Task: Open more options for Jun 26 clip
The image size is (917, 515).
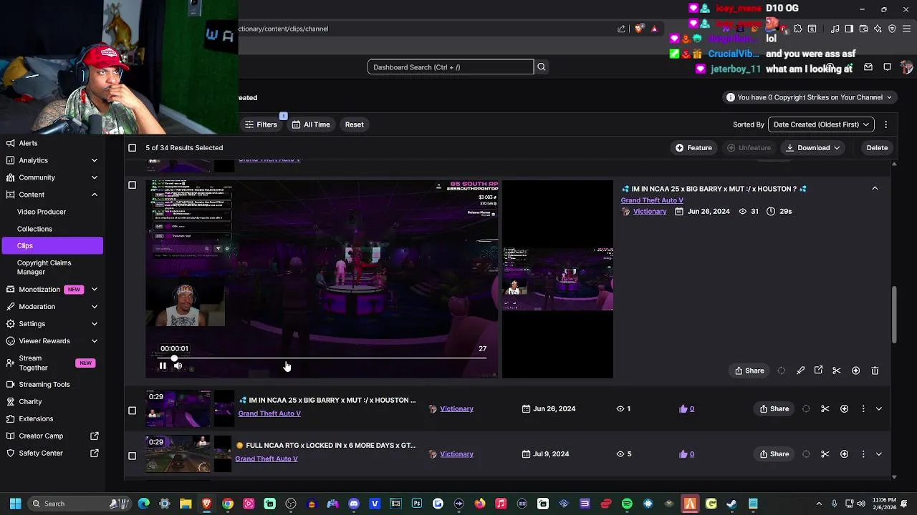Action: (863, 408)
